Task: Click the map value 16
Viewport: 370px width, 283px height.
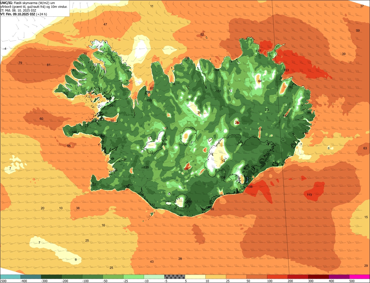Action: point(103,225)
